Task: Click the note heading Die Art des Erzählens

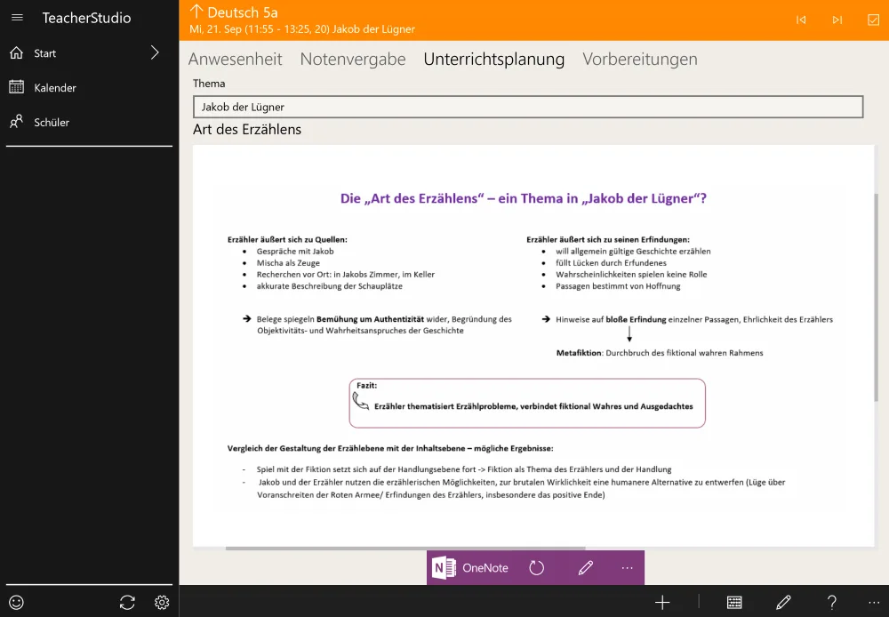Action: [524, 198]
